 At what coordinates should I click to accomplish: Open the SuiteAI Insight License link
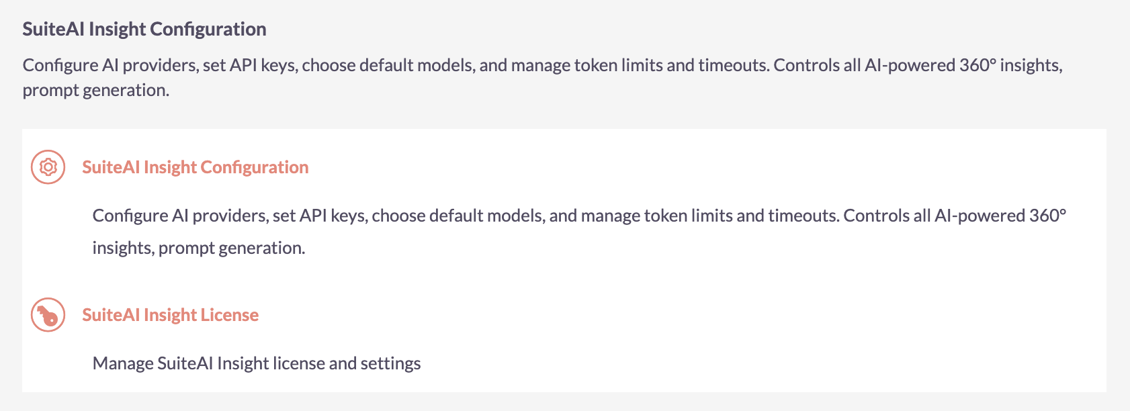pyautogui.click(x=170, y=314)
